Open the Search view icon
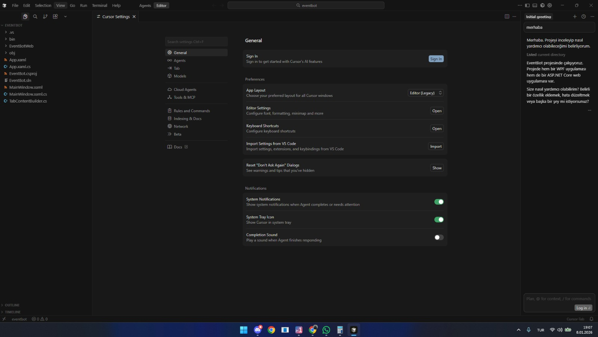Screen dimensions: 598x337 pos(35,16)
